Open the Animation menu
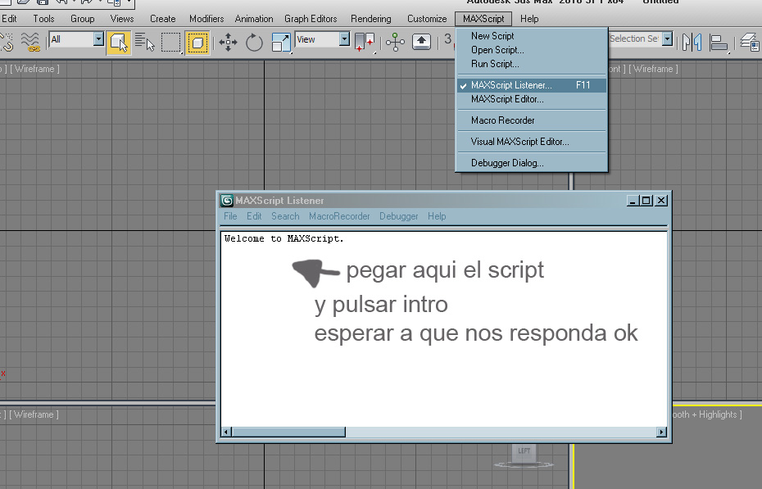The height and width of the screenshot is (489, 762). [x=254, y=19]
